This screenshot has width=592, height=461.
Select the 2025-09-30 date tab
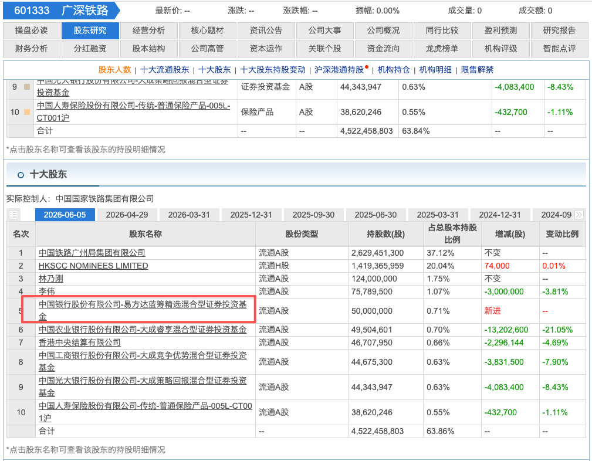tap(313, 215)
